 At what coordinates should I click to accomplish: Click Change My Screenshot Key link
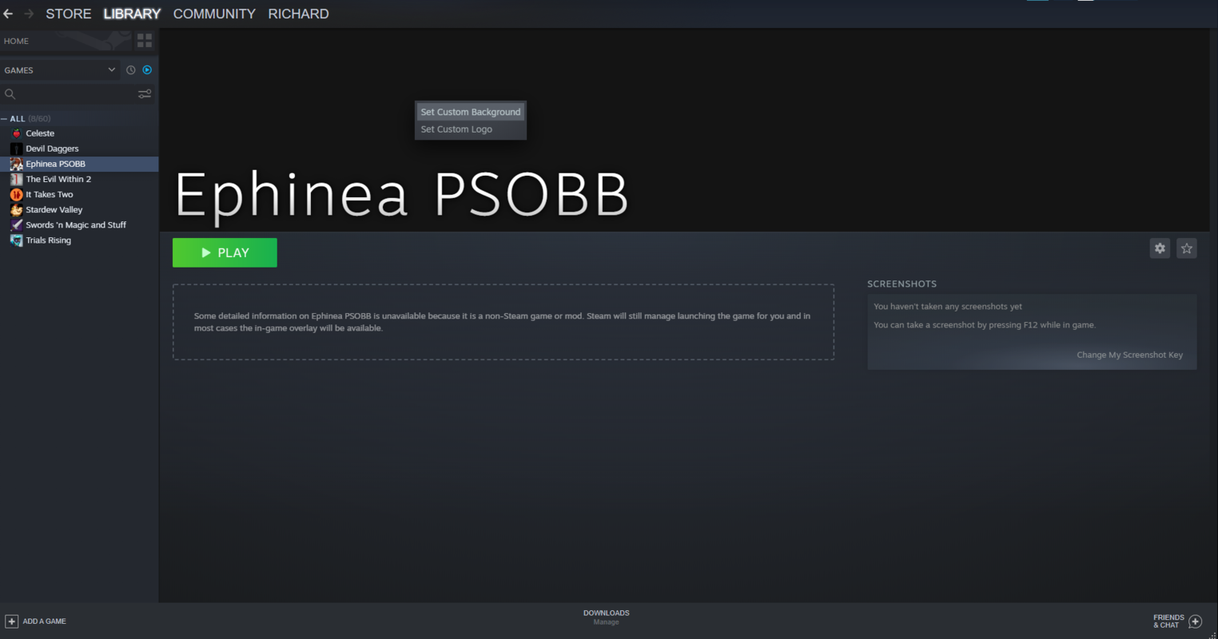click(x=1129, y=355)
